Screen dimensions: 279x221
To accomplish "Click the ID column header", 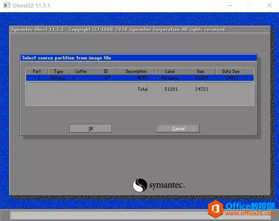I will 106,71.
